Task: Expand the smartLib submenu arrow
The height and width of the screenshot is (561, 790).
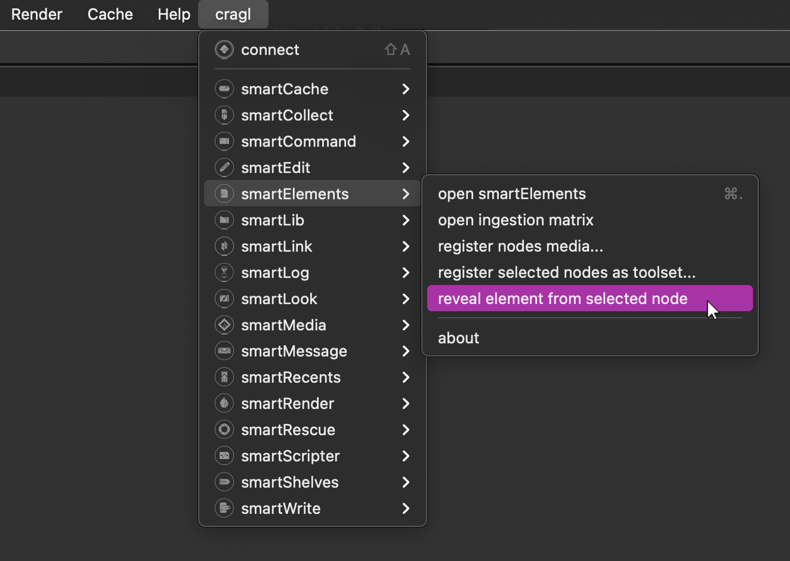Action: click(406, 220)
